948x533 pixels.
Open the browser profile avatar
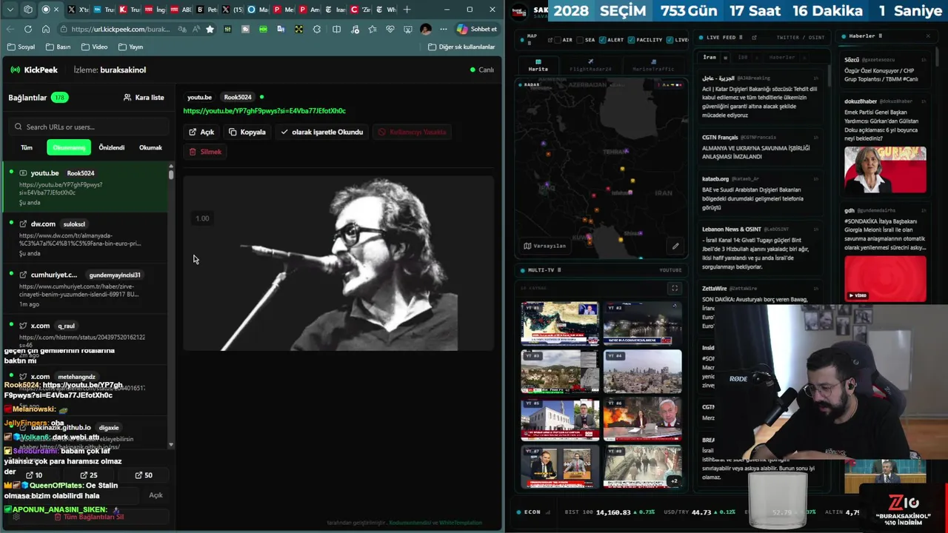pos(426,29)
